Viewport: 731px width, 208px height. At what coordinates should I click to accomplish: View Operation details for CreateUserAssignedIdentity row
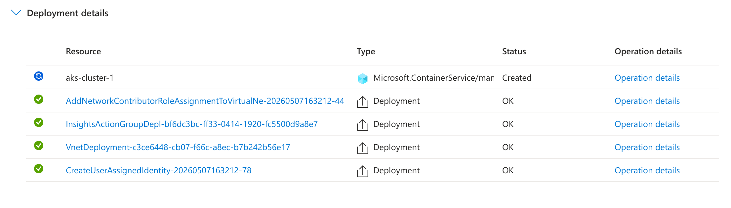647,170
